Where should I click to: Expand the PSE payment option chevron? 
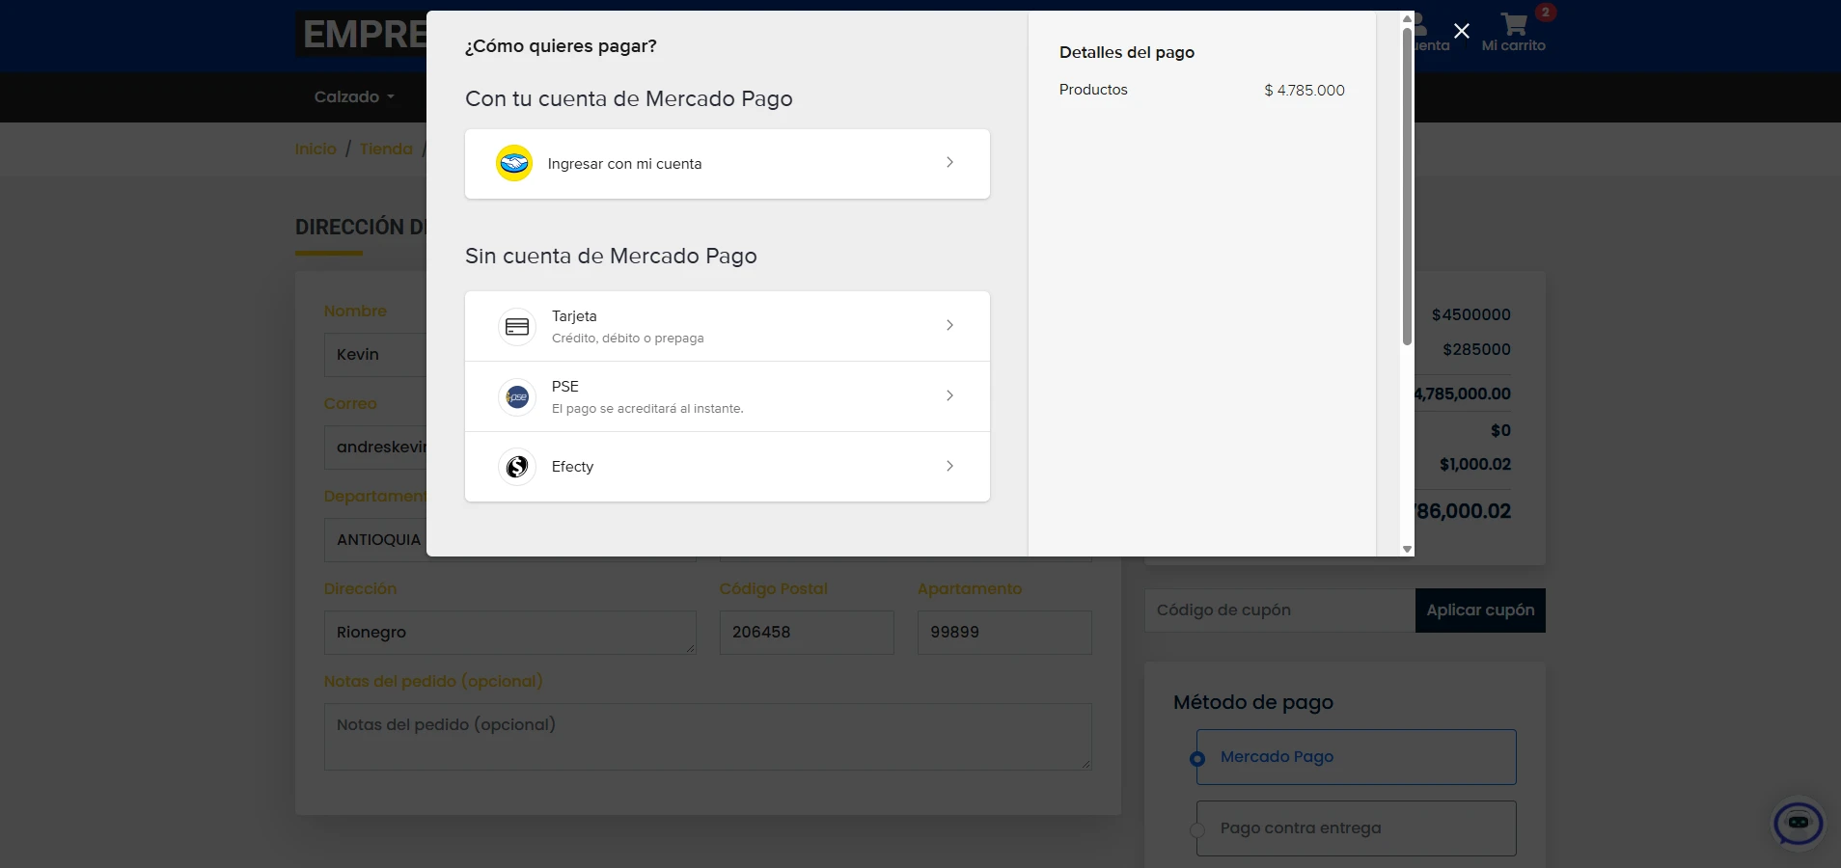[949, 395]
